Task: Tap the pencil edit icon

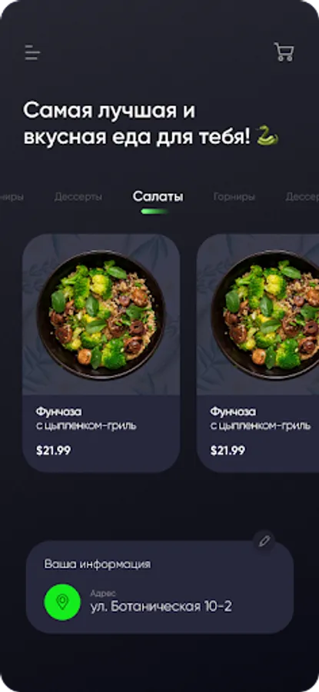Action: click(x=264, y=541)
